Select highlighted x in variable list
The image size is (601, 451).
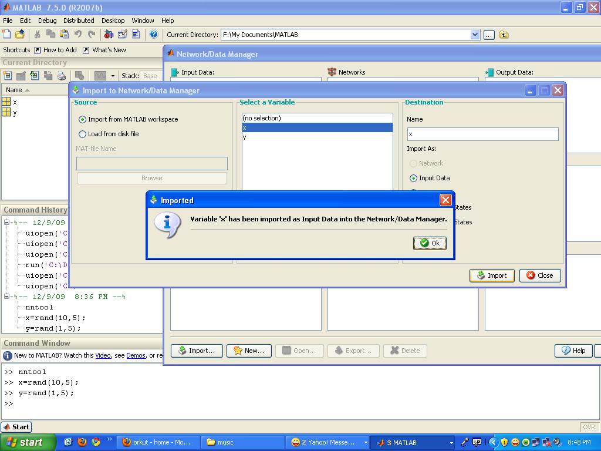click(x=318, y=127)
